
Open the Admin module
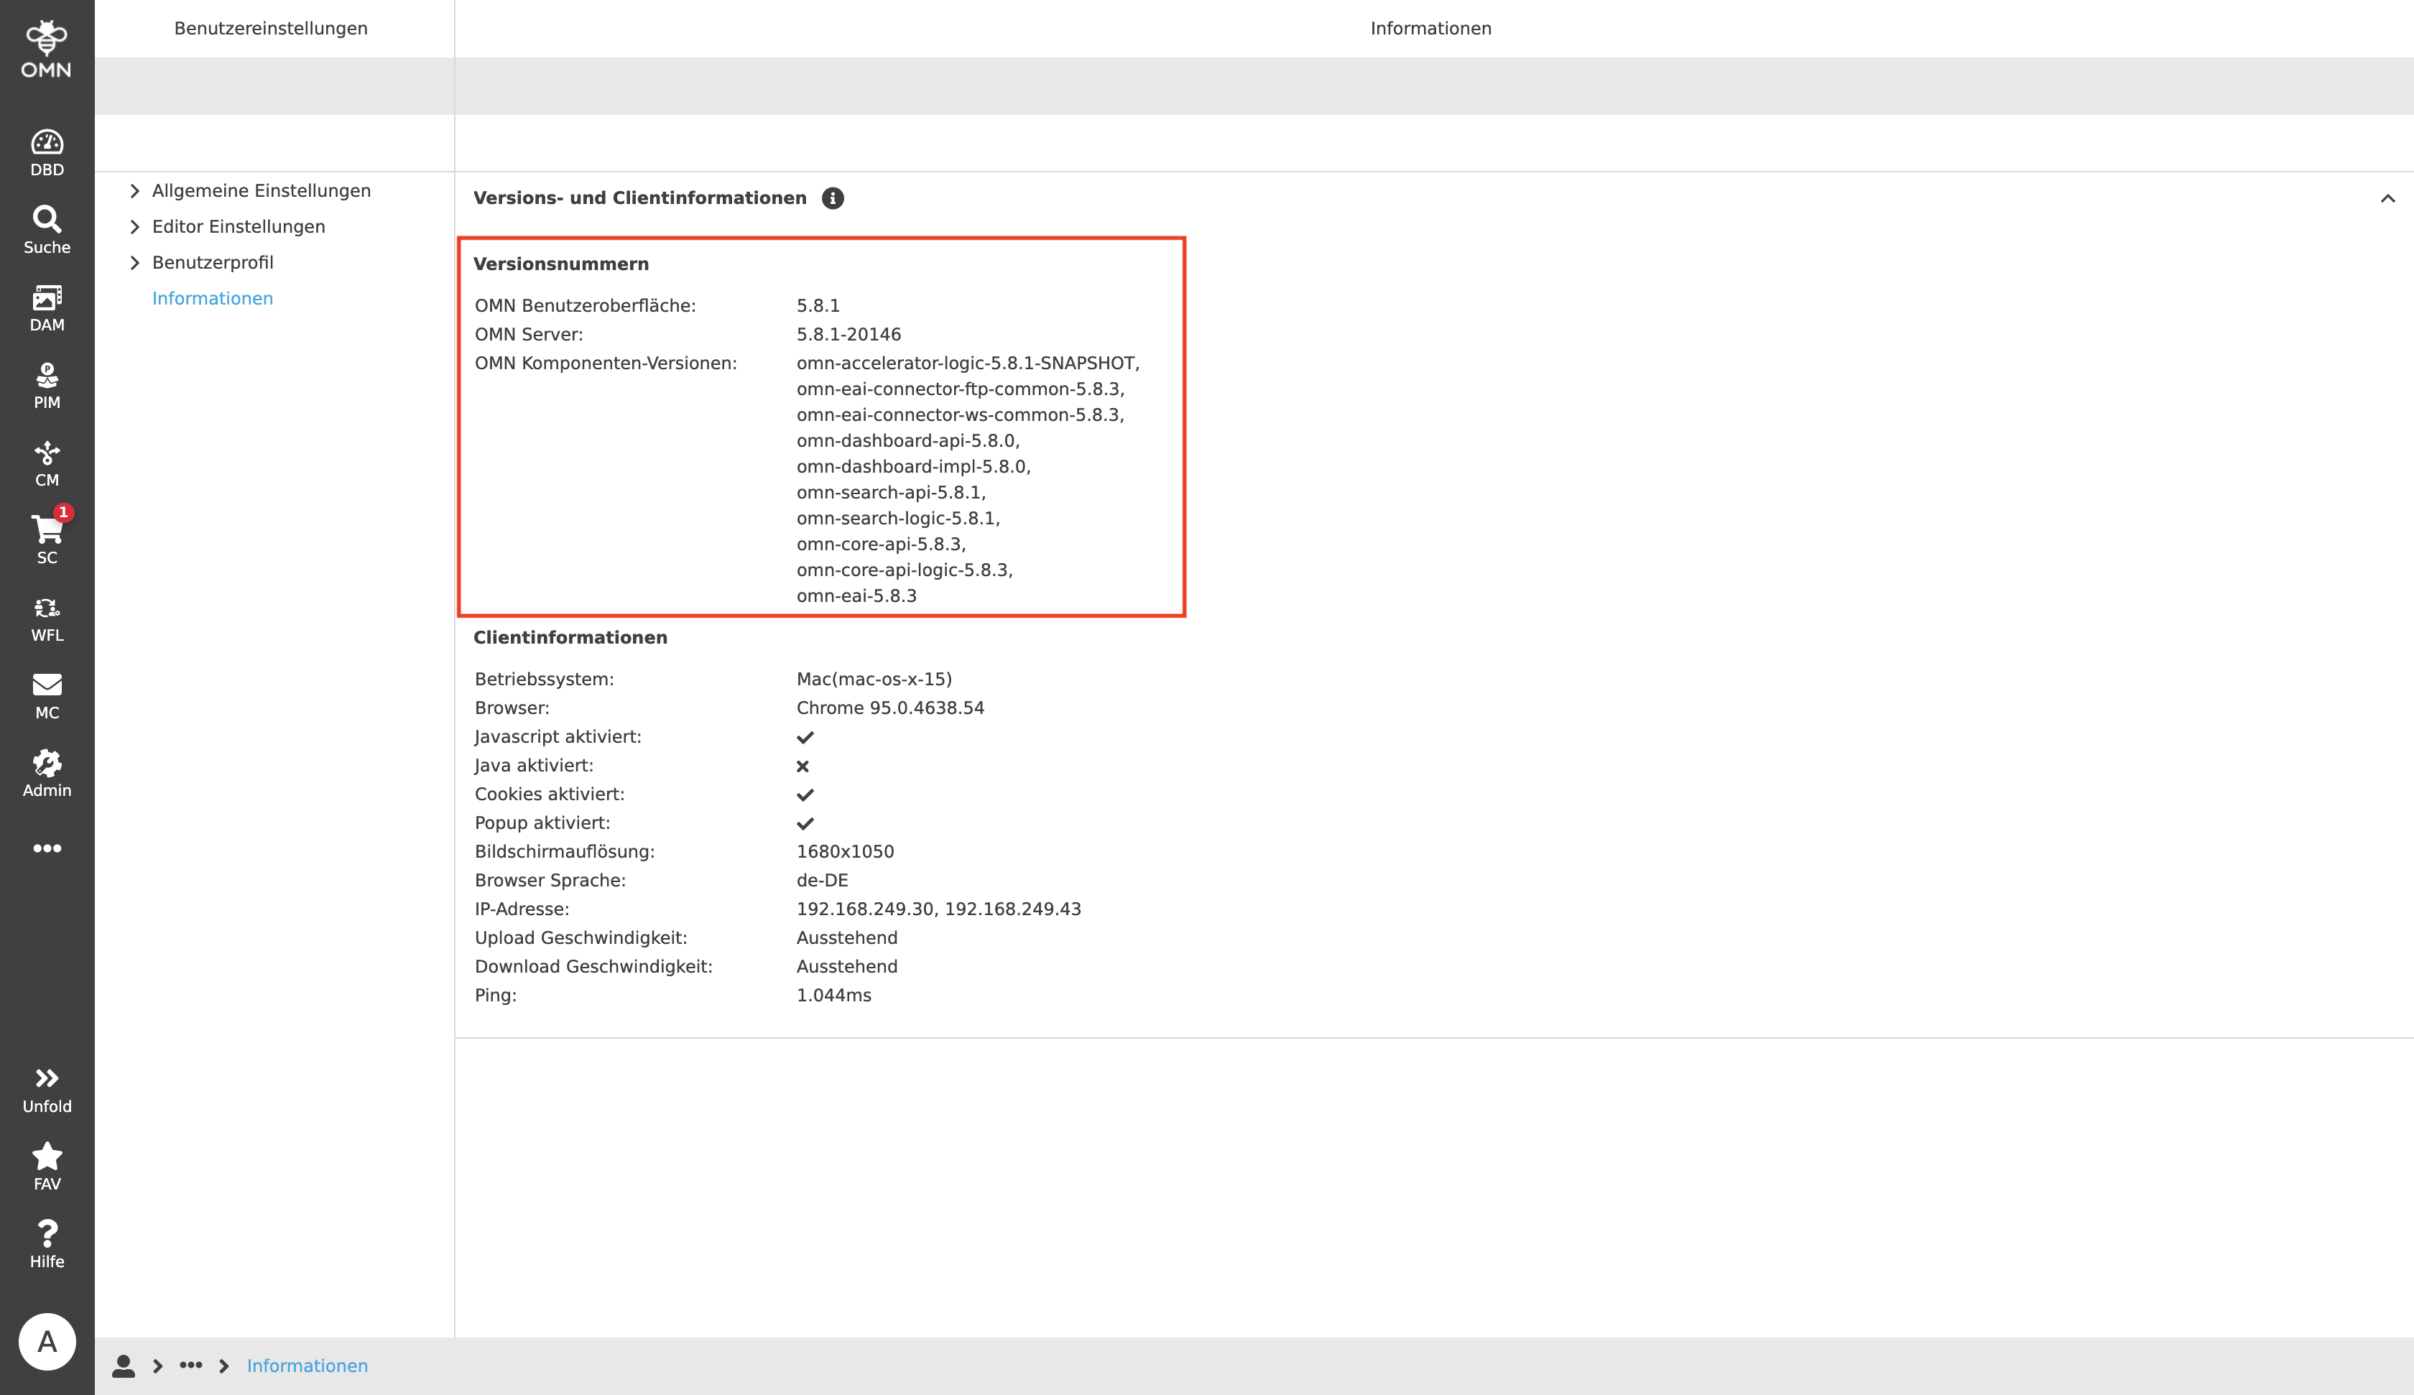click(47, 771)
